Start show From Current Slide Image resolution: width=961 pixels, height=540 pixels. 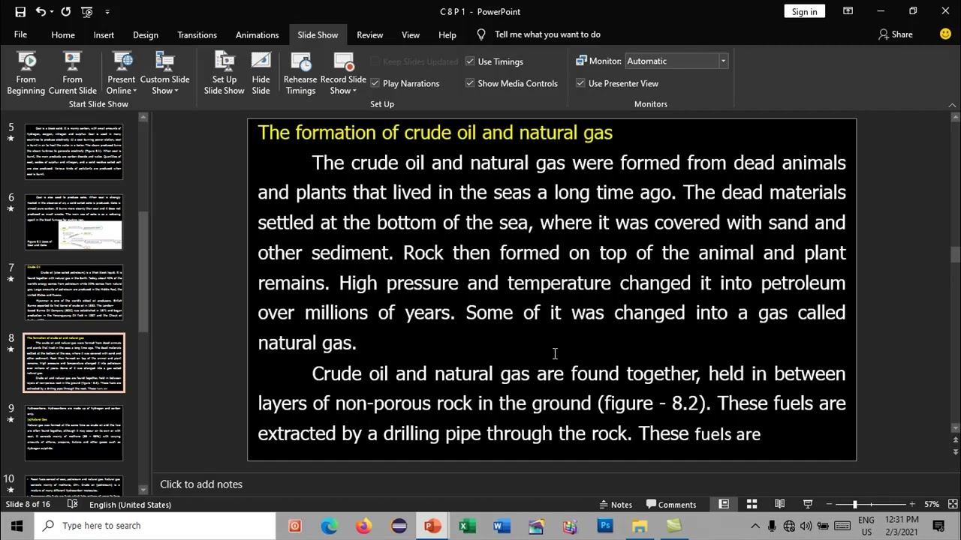point(73,73)
